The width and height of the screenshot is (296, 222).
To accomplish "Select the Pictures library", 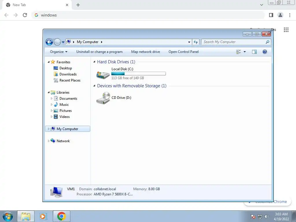I will pyautogui.click(x=66, y=111).
